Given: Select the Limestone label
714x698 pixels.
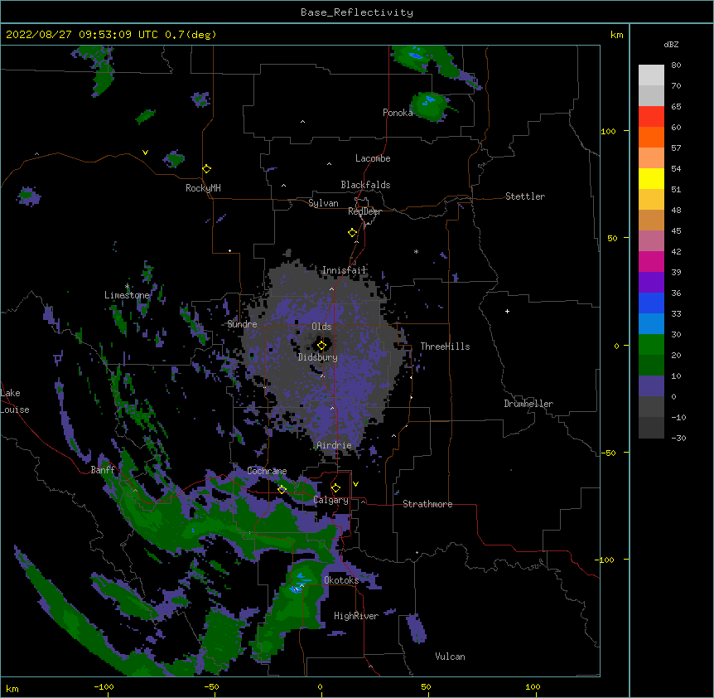Looking at the screenshot, I should pyautogui.click(x=127, y=295).
